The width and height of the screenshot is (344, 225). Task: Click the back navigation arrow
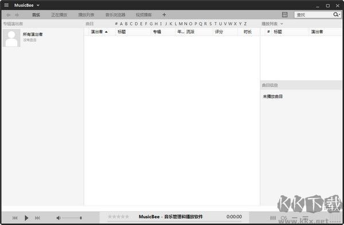point(9,15)
